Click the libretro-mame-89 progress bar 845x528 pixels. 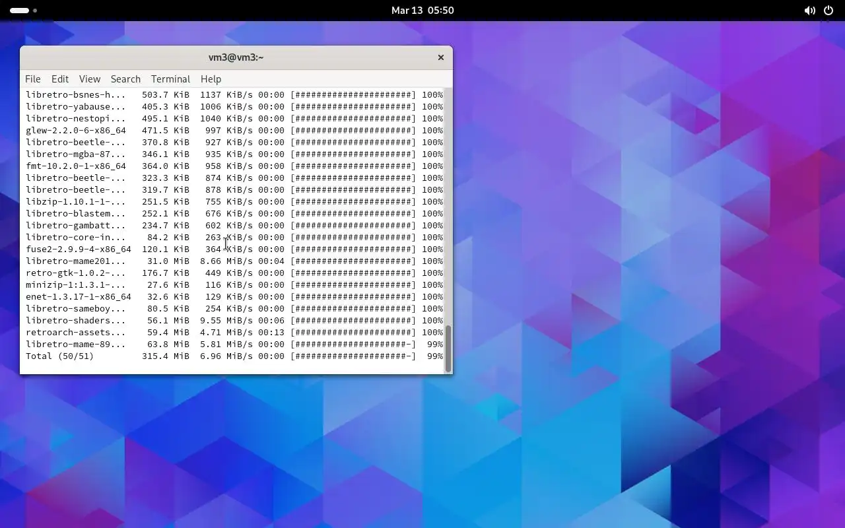pyautogui.click(x=353, y=344)
